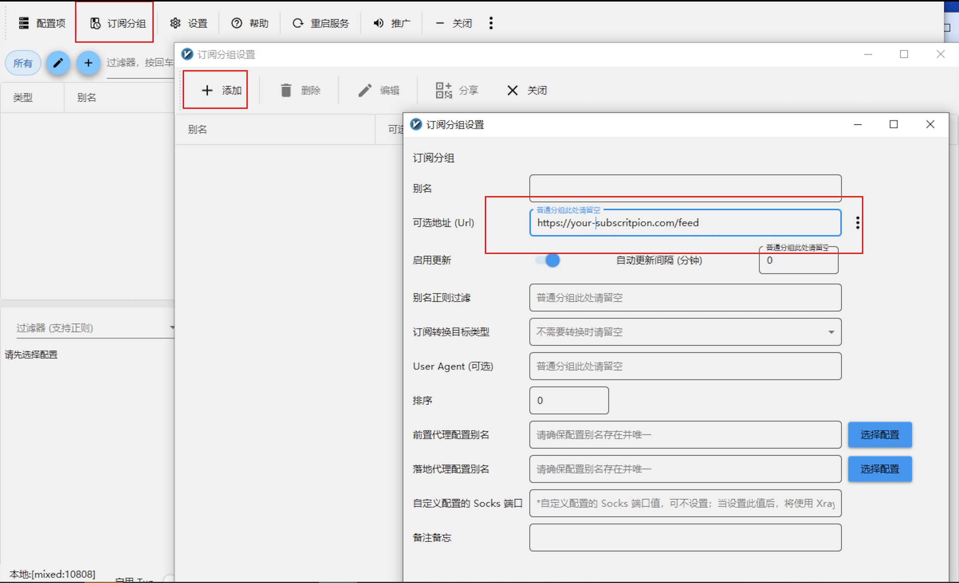
Task: Open the three-dot overflow menu
Action: [491, 23]
